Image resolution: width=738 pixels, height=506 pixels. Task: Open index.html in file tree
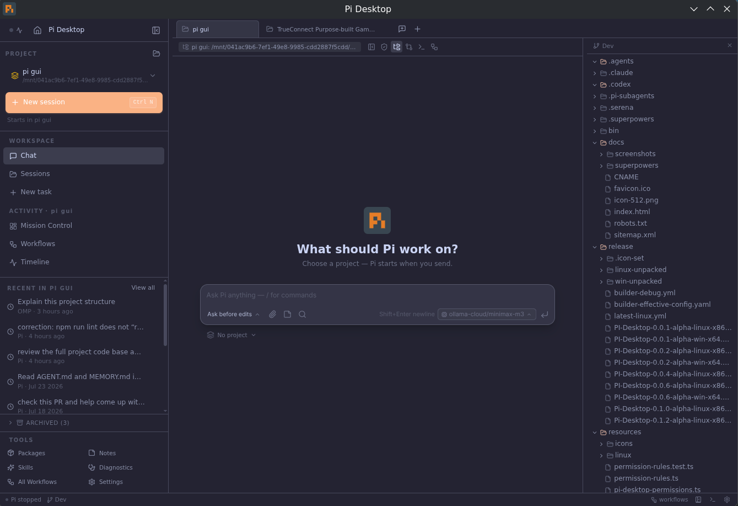click(632, 212)
